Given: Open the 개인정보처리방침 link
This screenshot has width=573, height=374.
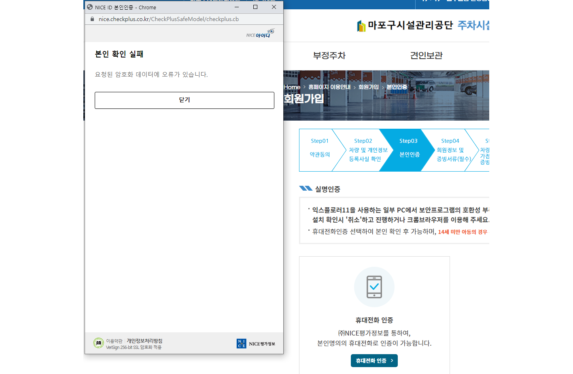Looking at the screenshot, I should pyautogui.click(x=144, y=341).
